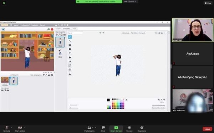Toggle stage full screen presentation mode
Screen dimensions: 214x133
[3, 29]
